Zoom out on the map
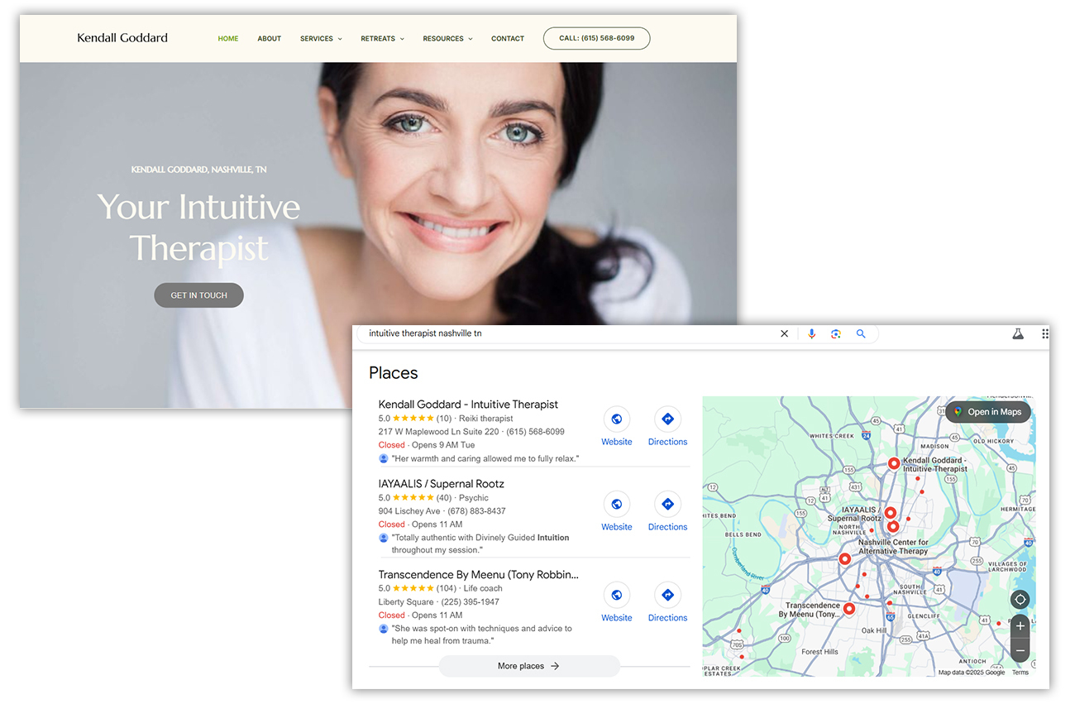This screenshot has height=704, width=1075. point(1020,651)
